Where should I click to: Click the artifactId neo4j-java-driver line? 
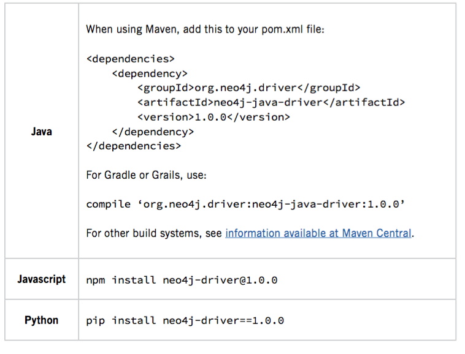point(271,102)
